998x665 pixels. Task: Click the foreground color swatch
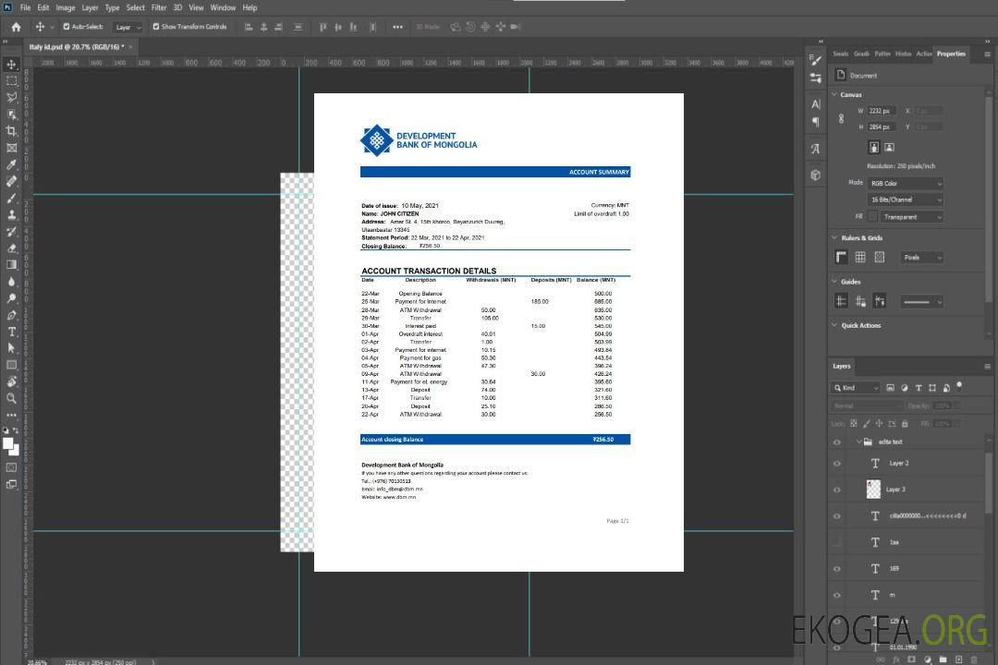point(8,444)
